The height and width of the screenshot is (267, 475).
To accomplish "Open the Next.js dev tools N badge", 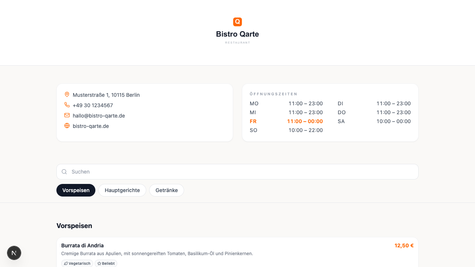I will pos(14,253).
